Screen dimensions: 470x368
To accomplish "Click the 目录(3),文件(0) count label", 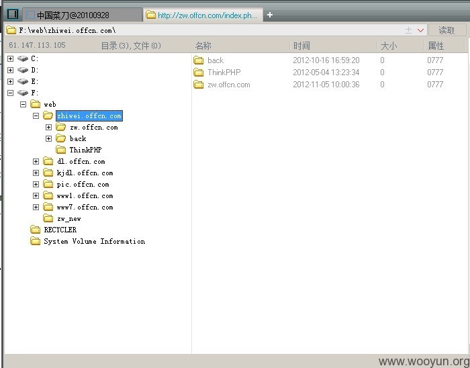I will click(131, 46).
